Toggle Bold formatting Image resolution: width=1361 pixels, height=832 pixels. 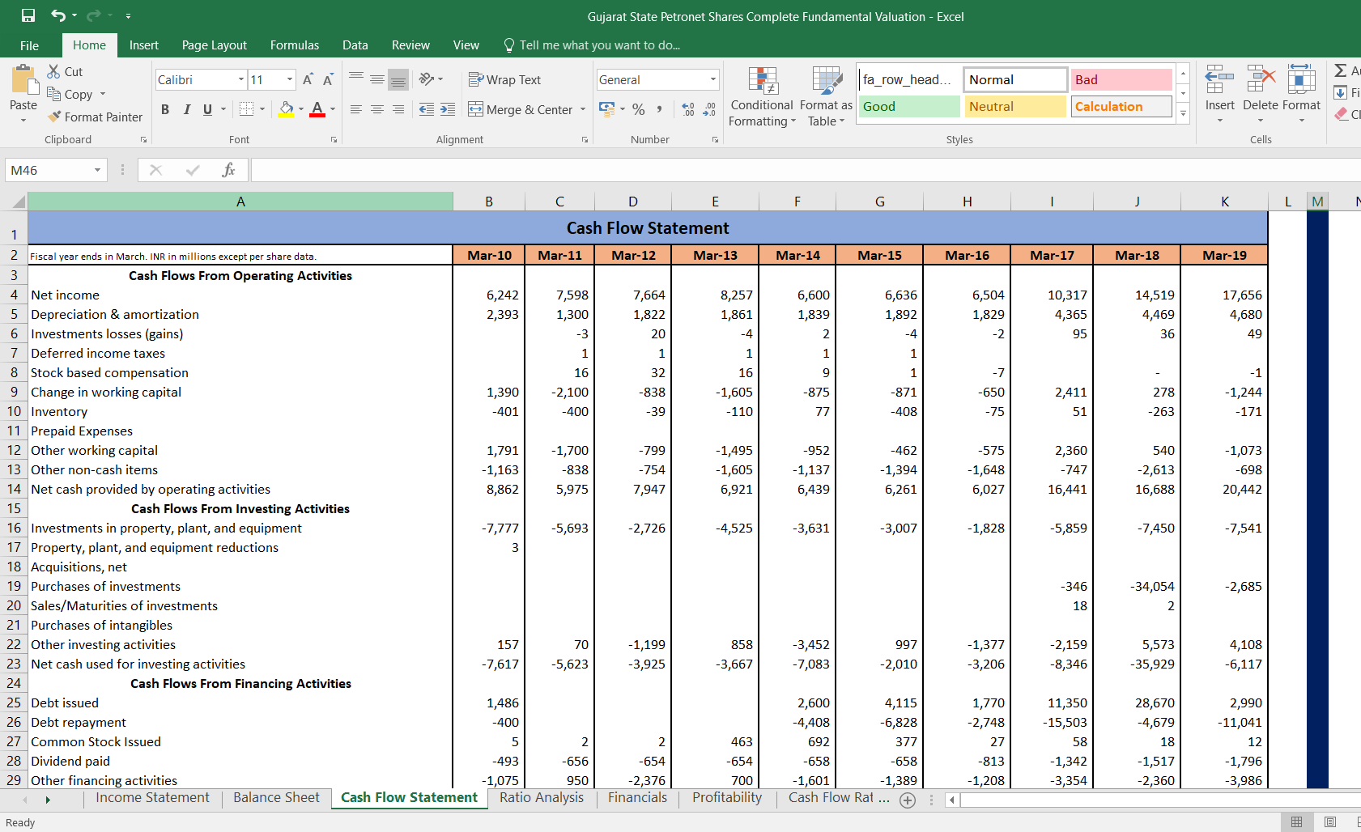pos(165,109)
